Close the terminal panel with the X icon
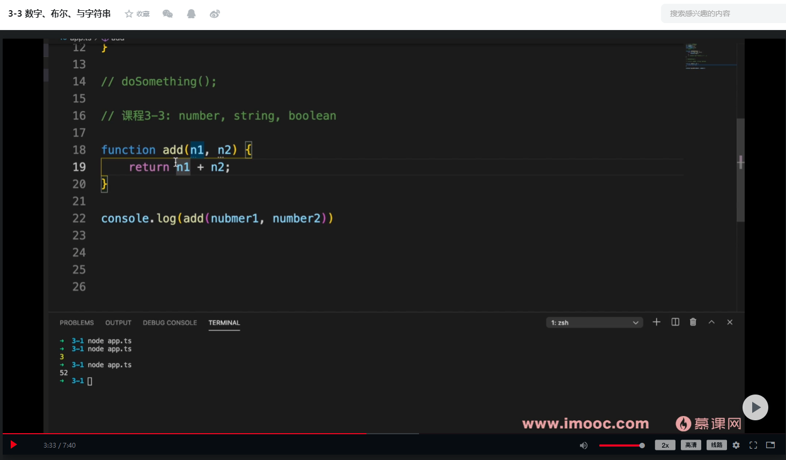 click(x=730, y=322)
